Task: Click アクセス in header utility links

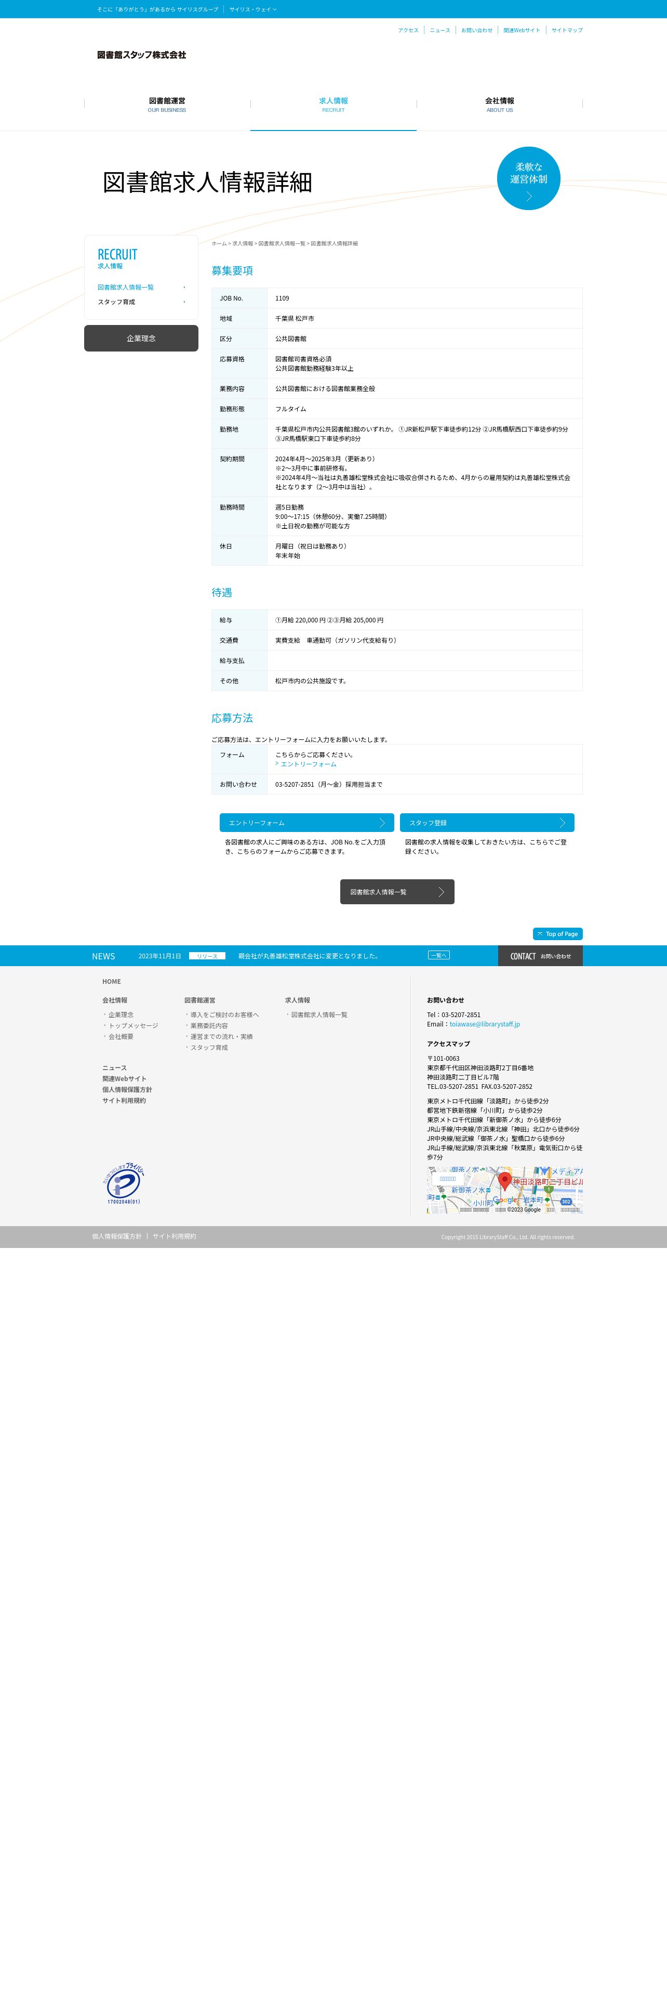Action: pos(408,30)
